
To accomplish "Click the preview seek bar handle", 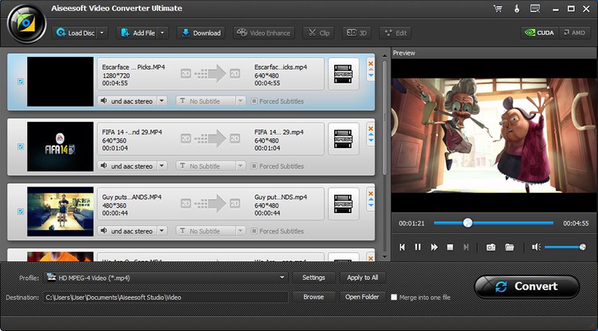I will 468,223.
